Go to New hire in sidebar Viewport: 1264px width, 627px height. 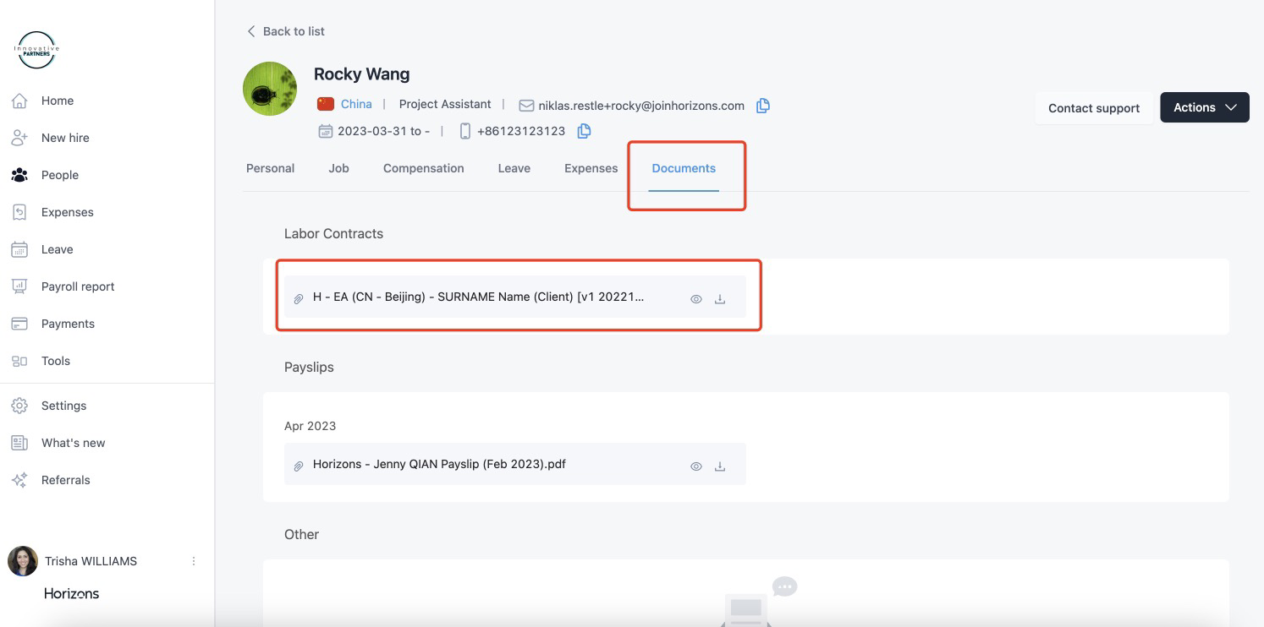click(x=65, y=138)
